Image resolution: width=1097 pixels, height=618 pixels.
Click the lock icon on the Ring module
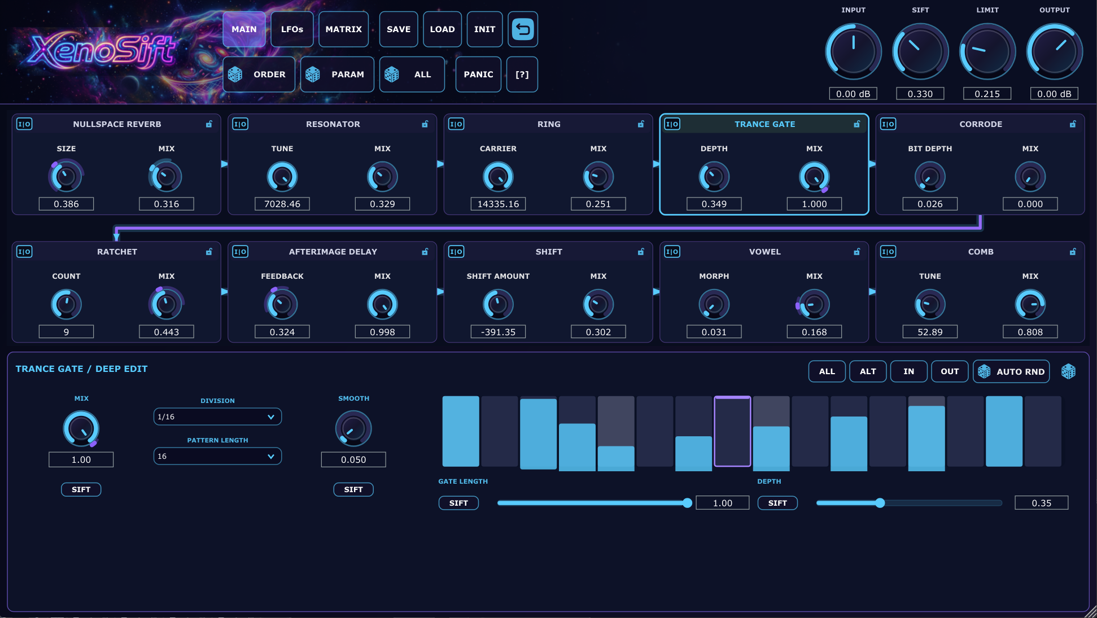click(x=641, y=124)
